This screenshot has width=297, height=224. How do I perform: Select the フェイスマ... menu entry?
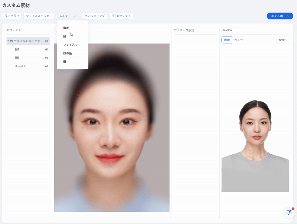click(71, 45)
